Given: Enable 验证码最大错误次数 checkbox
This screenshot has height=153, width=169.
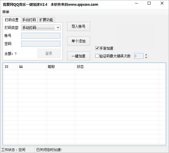Looking at the screenshot, I should pyautogui.click(x=97, y=56).
